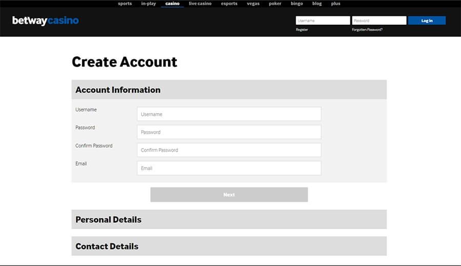Open the sports tab

pos(125,4)
